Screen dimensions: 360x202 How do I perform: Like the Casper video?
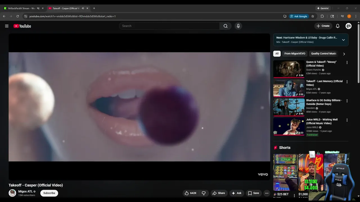190,193
